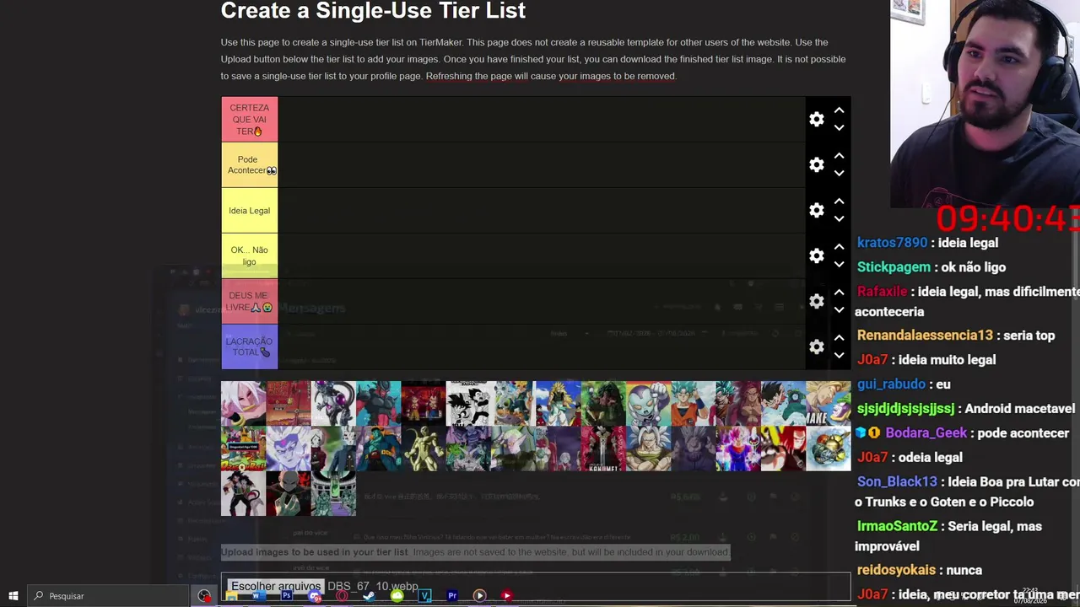Select the pink Android 21 image
1080x607 pixels.
click(x=243, y=403)
